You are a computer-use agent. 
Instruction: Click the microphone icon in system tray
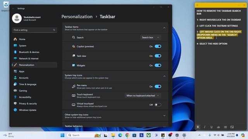tap(210, 135)
